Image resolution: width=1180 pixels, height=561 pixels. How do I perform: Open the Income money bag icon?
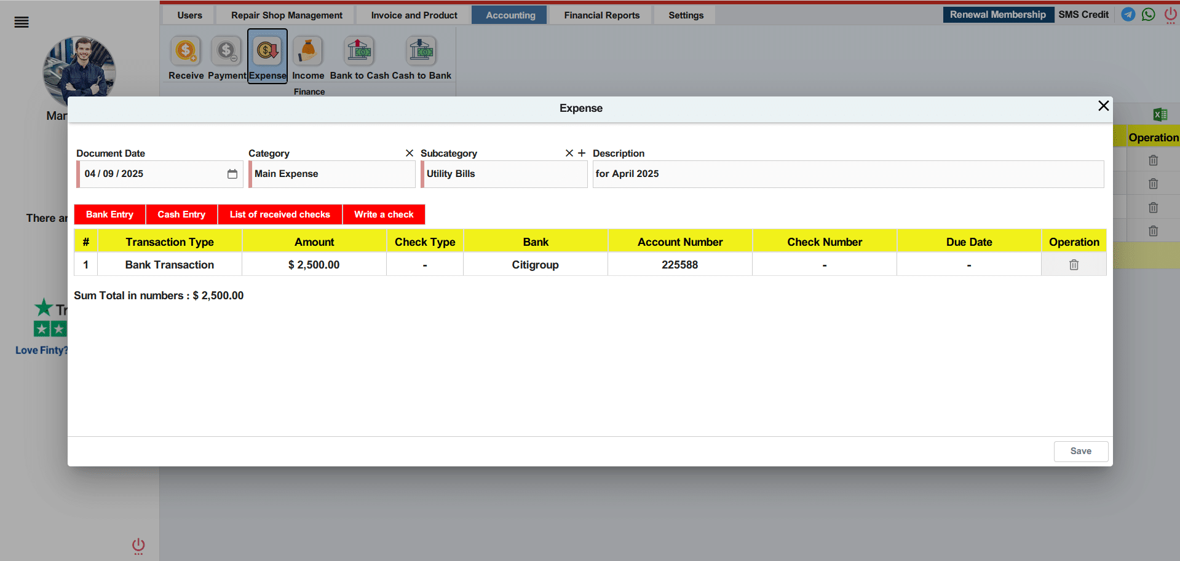[x=308, y=51]
